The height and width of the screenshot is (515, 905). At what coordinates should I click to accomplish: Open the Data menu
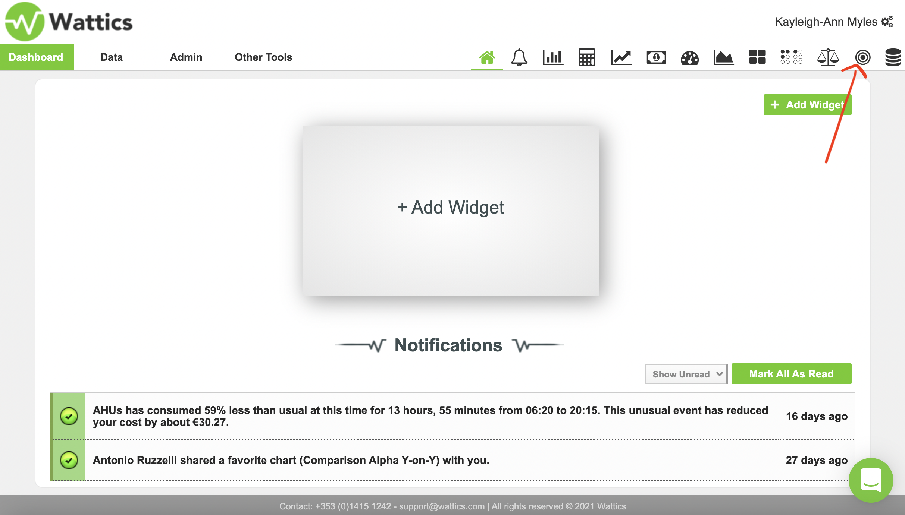112,57
